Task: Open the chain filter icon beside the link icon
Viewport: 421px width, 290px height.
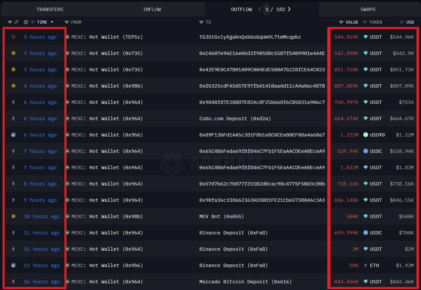Action: pos(10,22)
